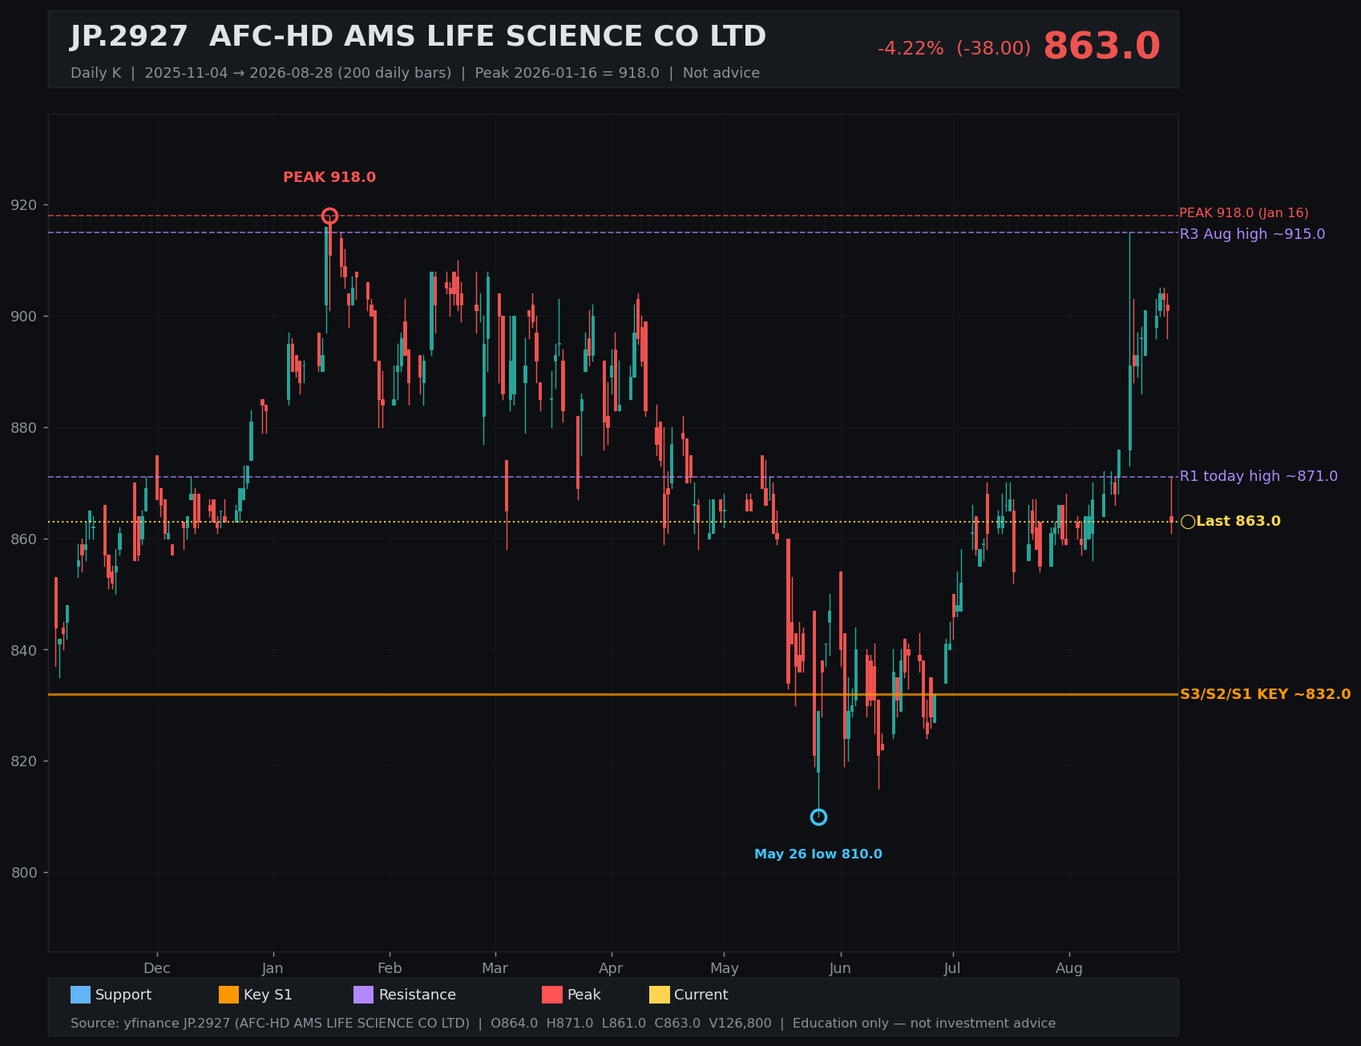1361x1046 pixels.
Task: Click the "Mar" date axis label
Action: tap(495, 968)
